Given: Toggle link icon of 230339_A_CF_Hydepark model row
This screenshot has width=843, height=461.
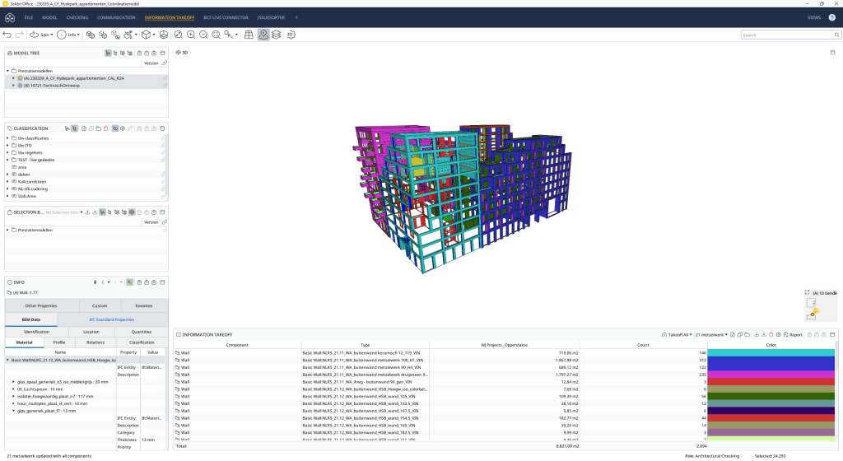Looking at the screenshot, I should pyautogui.click(x=165, y=78).
